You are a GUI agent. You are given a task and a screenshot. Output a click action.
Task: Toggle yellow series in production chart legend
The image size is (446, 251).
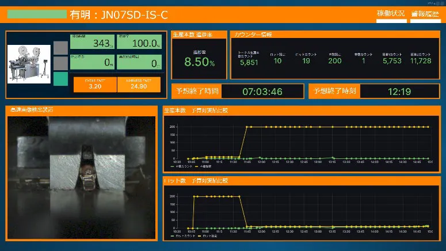[x=203, y=167]
